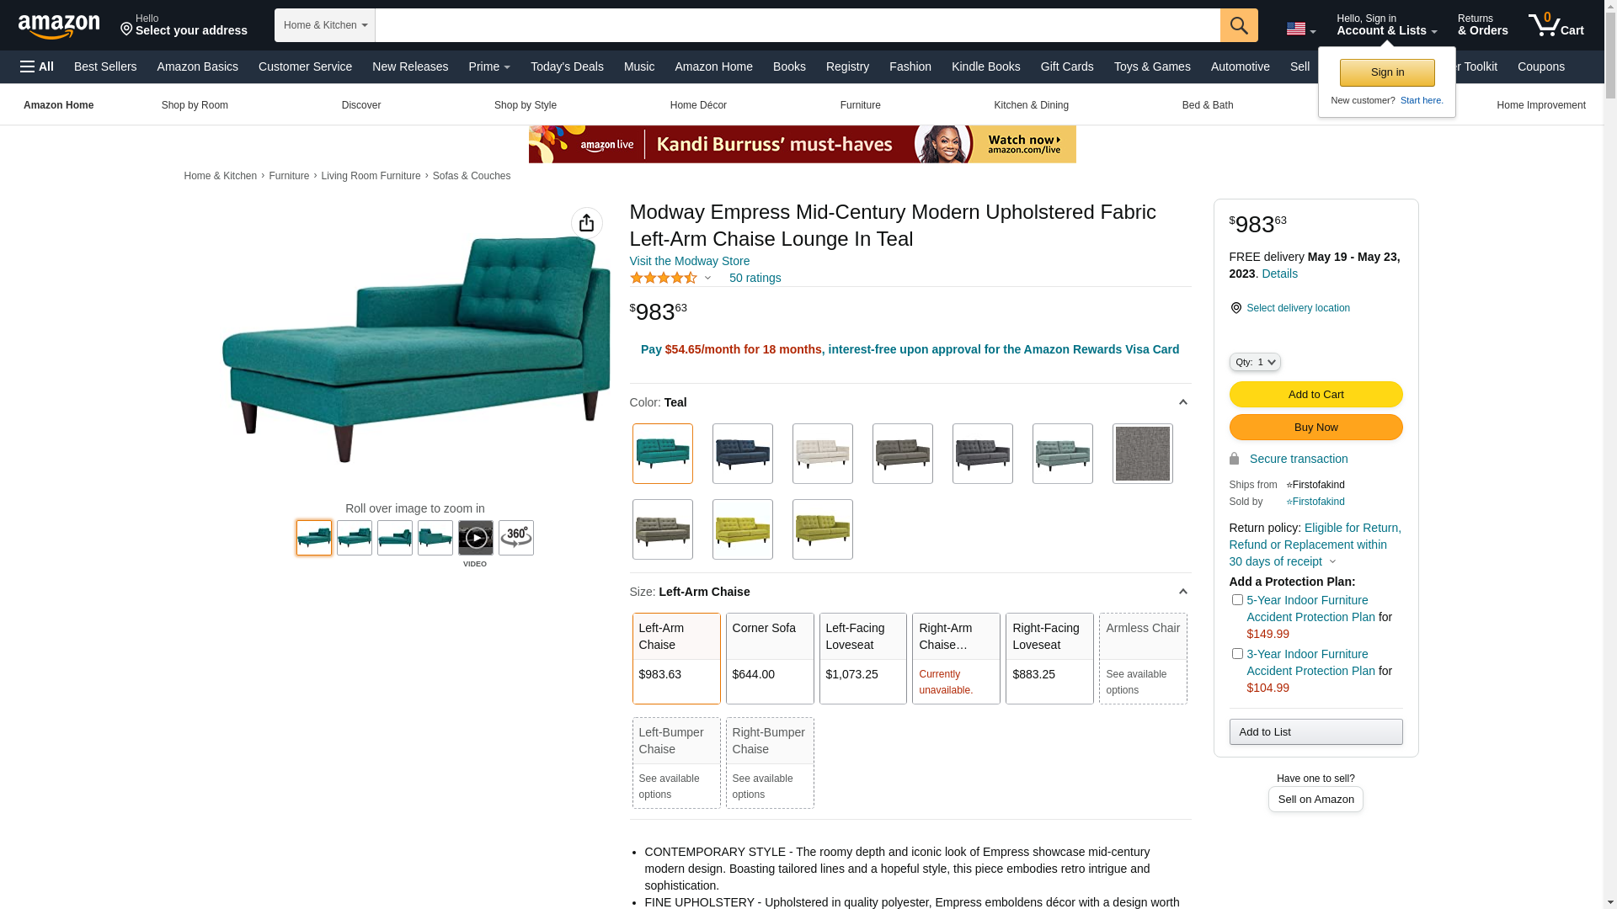Image resolution: width=1617 pixels, height=909 pixels.
Task: Open the 360 degree view icon
Action: pos(516,538)
